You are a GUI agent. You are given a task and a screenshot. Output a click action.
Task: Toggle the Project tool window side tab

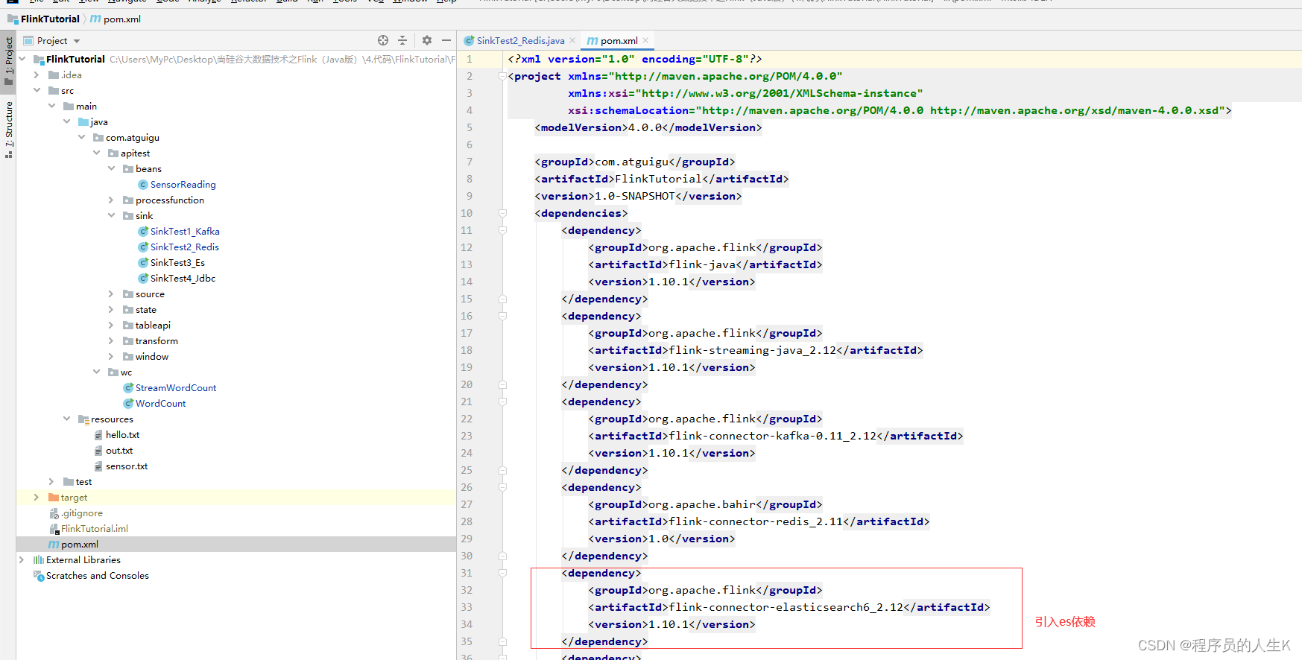tap(9, 60)
